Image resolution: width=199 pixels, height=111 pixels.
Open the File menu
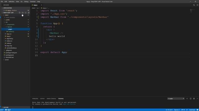point(2,2)
